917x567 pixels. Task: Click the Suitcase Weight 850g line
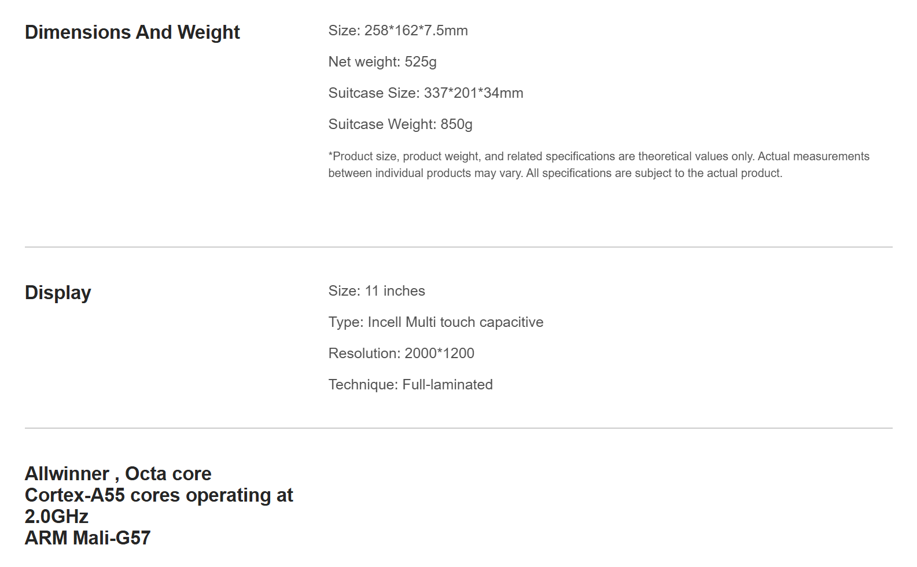tap(400, 124)
